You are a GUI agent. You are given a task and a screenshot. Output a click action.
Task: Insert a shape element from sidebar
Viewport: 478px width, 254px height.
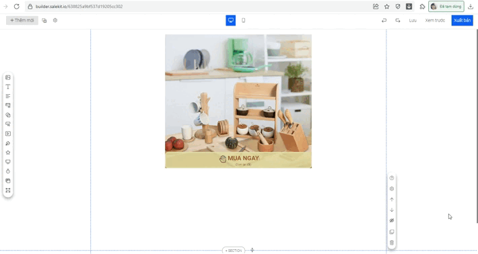pyautogui.click(x=8, y=115)
